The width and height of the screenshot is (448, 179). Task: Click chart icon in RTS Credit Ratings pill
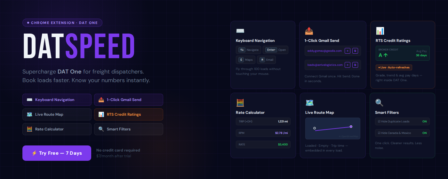(101, 114)
